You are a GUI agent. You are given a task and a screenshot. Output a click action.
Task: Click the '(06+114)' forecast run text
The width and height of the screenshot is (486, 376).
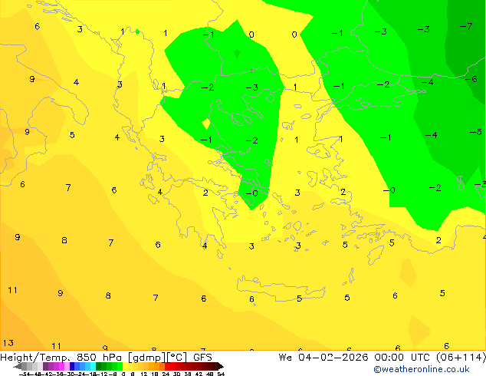[x=461, y=358]
